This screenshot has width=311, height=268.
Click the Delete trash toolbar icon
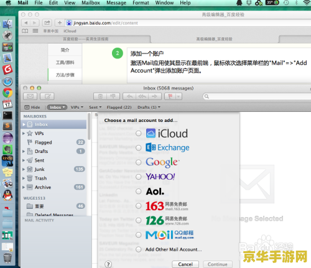click(x=100, y=96)
